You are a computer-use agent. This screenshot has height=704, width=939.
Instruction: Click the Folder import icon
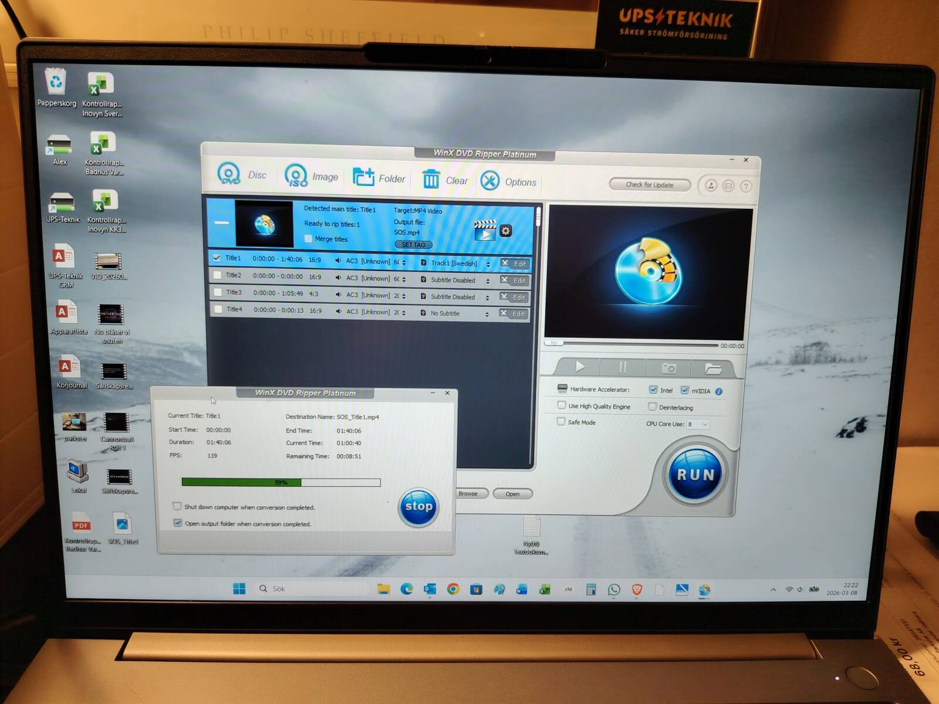[363, 177]
